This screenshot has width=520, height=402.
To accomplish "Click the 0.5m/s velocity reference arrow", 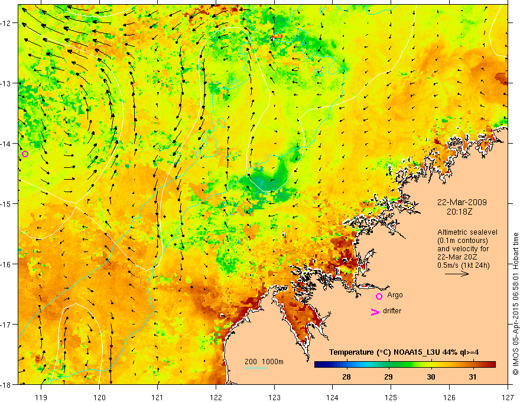I will coord(457,274).
